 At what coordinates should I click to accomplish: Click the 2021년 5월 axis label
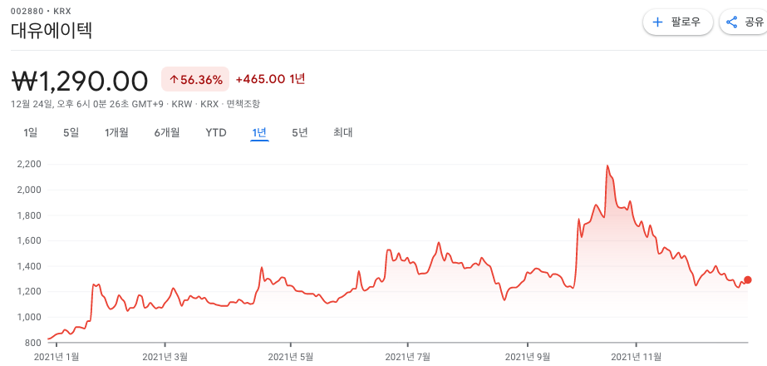[291, 357]
